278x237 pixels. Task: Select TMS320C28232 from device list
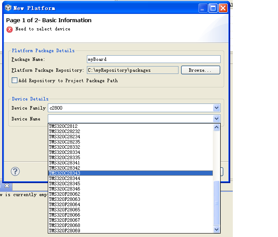[x=130, y=132]
